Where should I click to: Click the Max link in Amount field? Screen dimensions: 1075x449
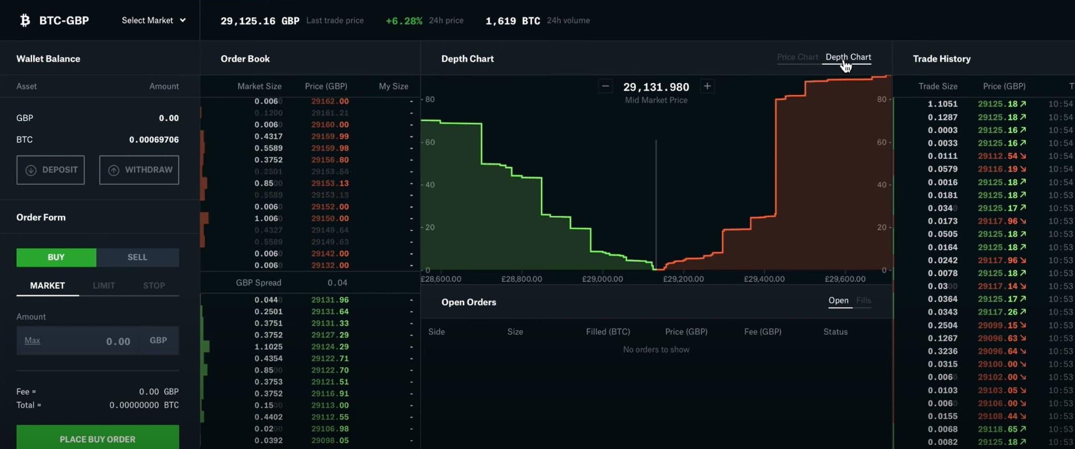click(32, 340)
